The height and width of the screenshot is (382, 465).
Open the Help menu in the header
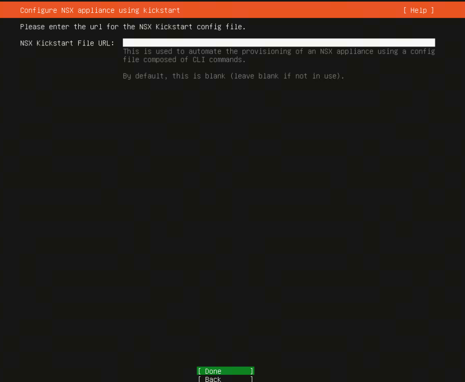[418, 10]
